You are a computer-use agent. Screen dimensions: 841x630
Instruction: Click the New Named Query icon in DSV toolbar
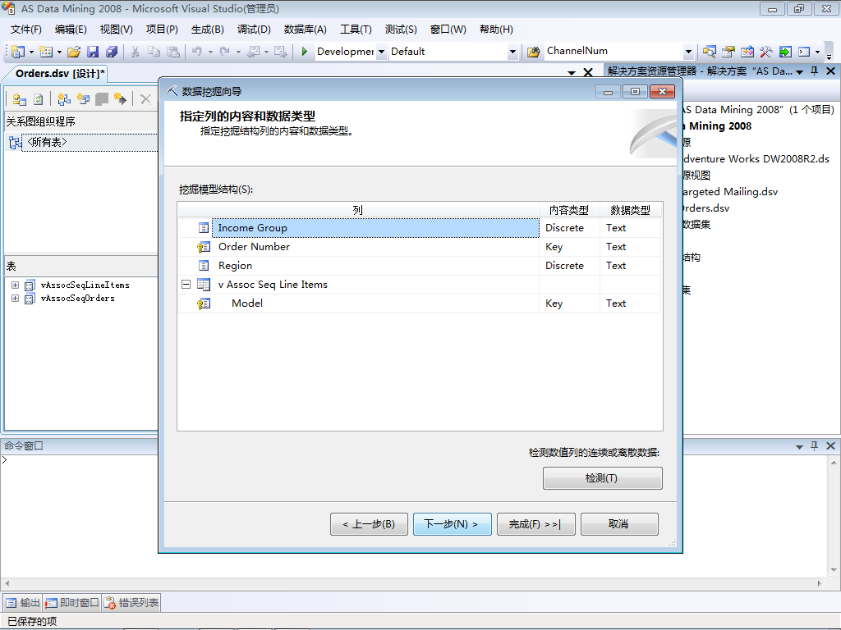click(83, 99)
